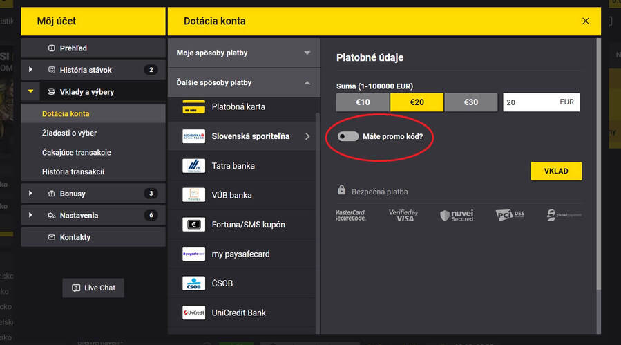Click the Fortuna/SMS kupón euro icon
The height and width of the screenshot is (345, 621).
point(193,225)
